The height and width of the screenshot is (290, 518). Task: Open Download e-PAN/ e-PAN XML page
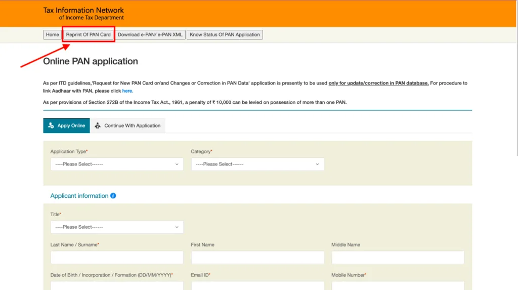point(150,35)
